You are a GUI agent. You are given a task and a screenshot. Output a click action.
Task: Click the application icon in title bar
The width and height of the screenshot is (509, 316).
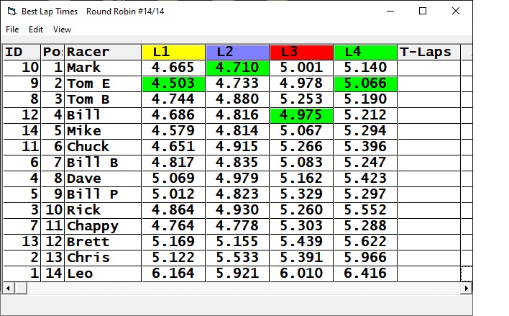[11, 12]
